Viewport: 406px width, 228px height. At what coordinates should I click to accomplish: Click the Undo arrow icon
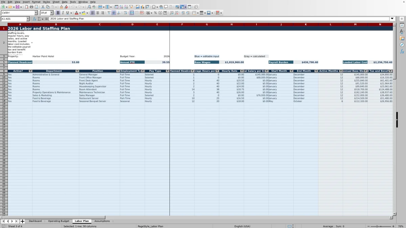tap(73, 7)
